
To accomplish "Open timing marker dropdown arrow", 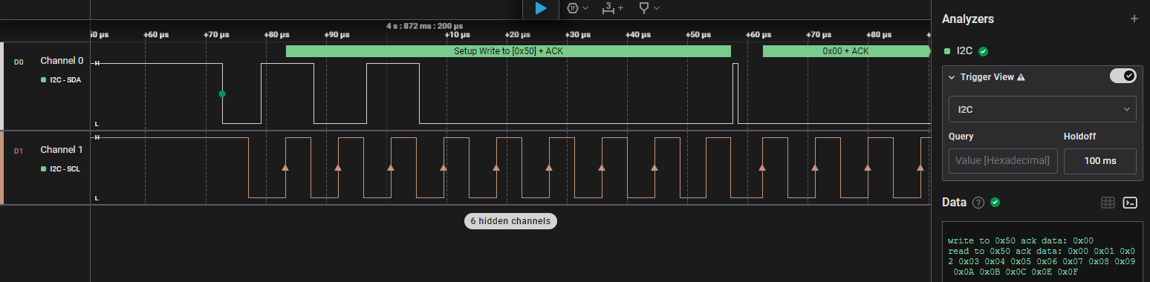I will [656, 8].
